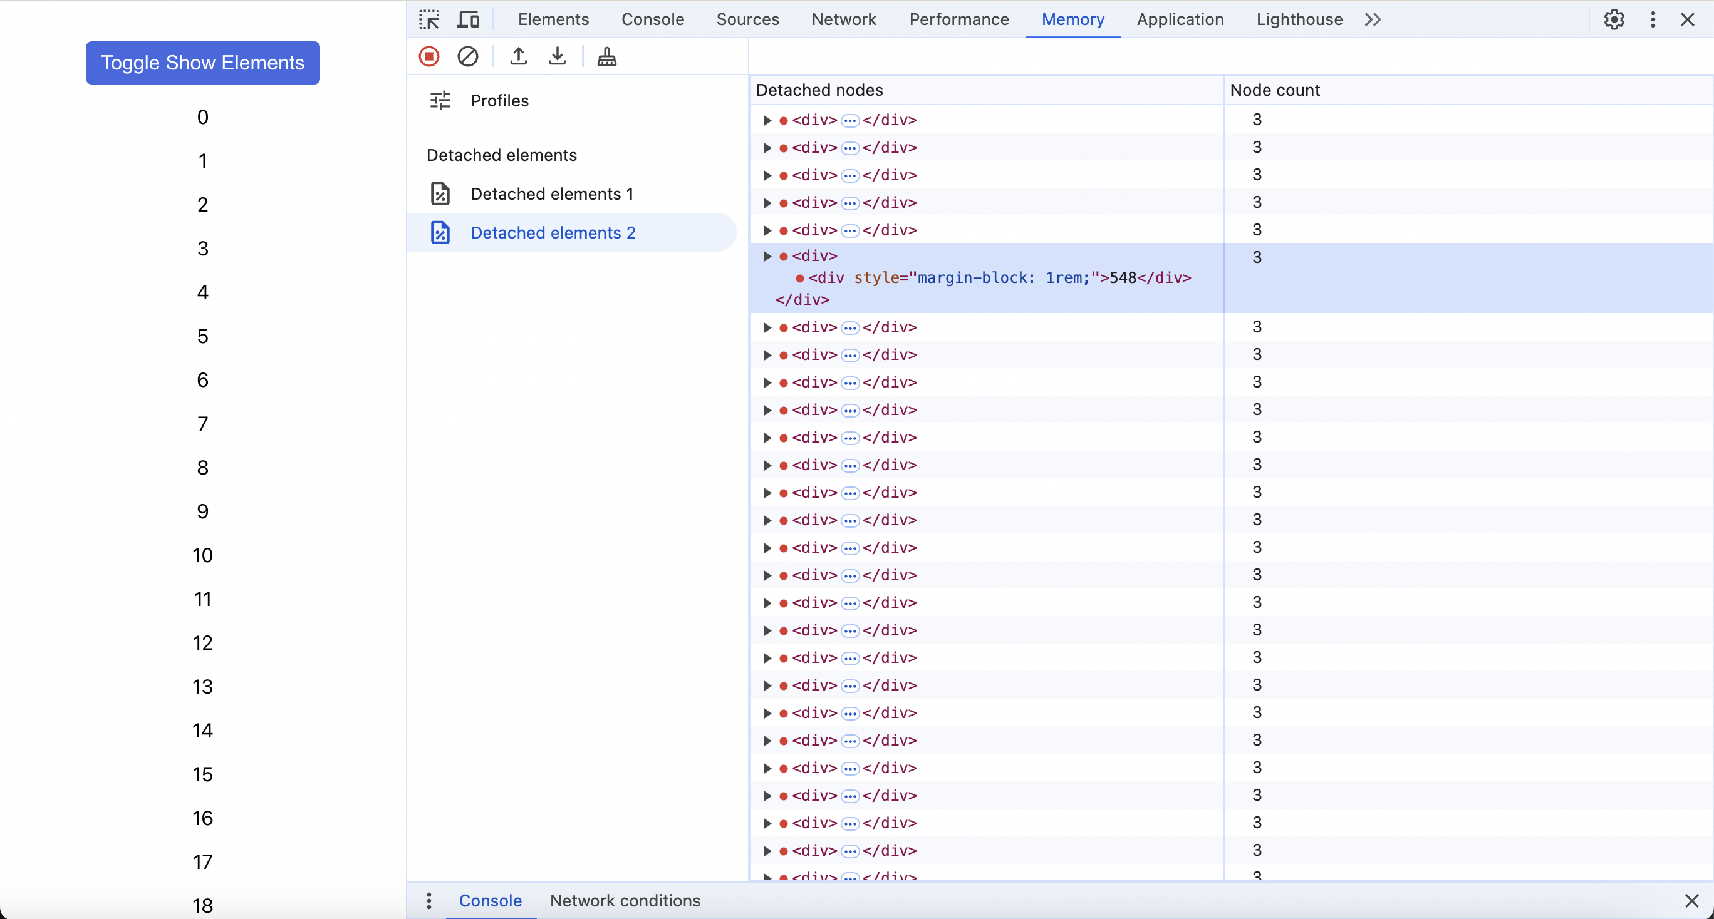Screen dimensions: 1714x919
Task: Expand the fifth detached div node
Action: pos(767,231)
